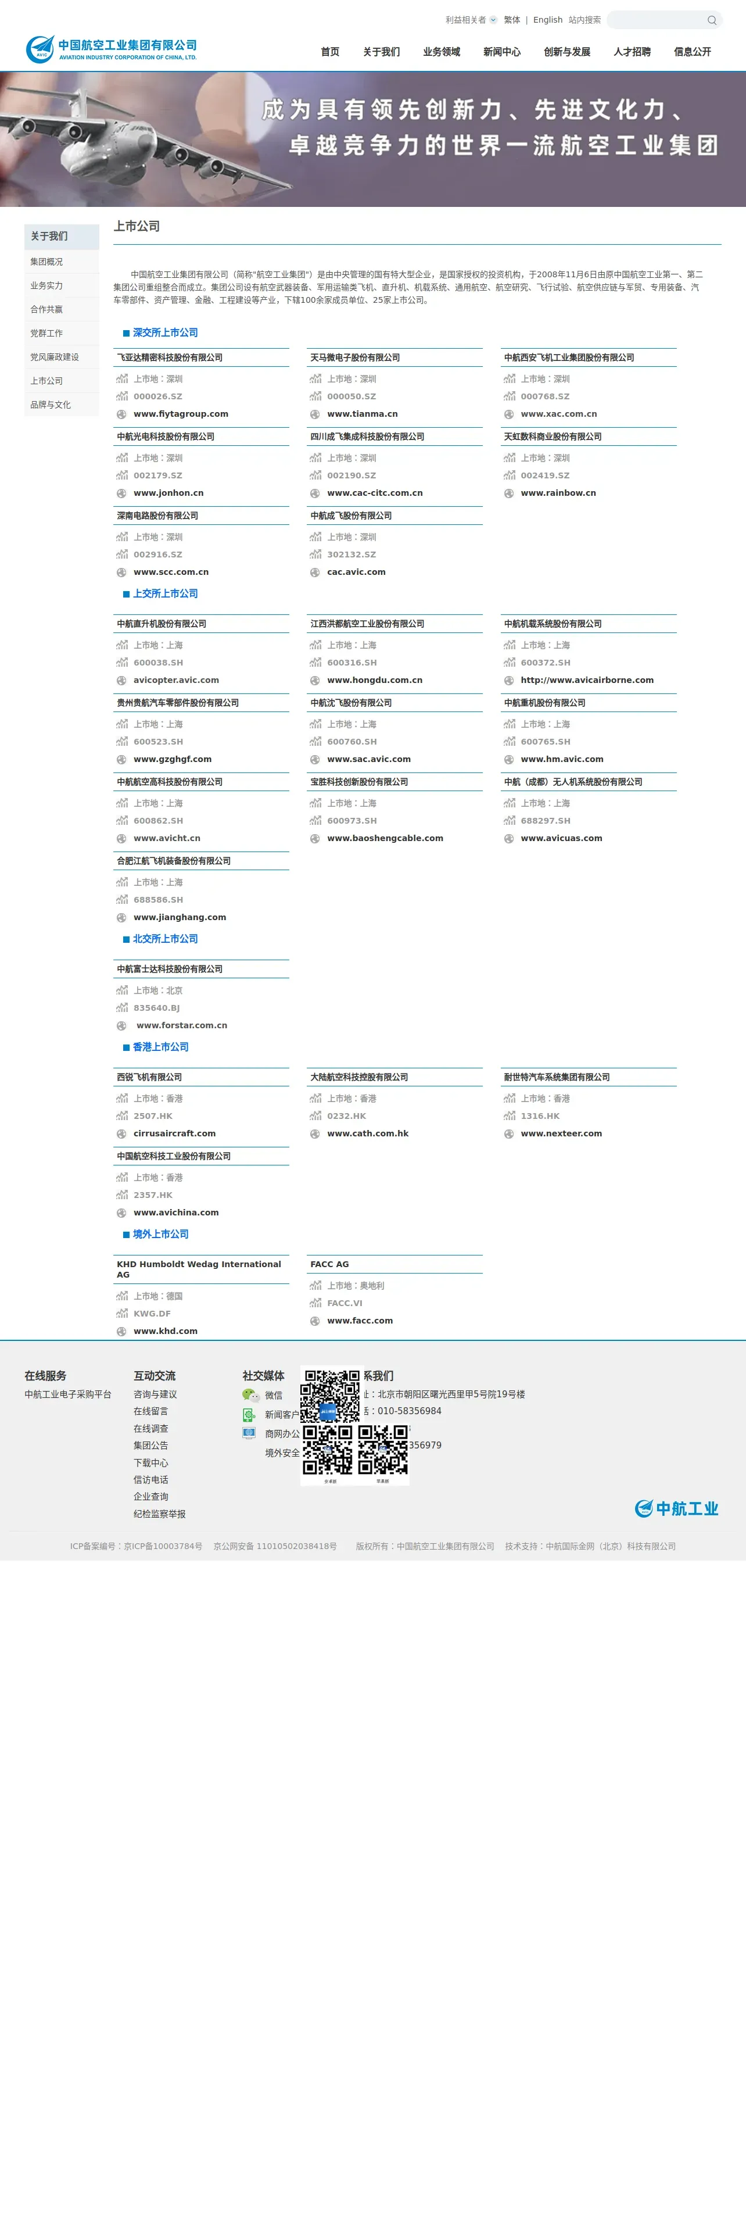Click the 中航工业 footer logo
This screenshot has width=746, height=2239.
676,1508
